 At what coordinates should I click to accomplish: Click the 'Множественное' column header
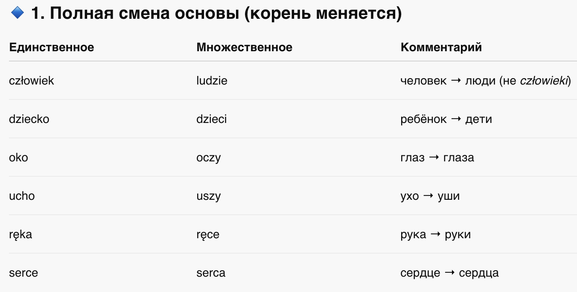(x=245, y=47)
